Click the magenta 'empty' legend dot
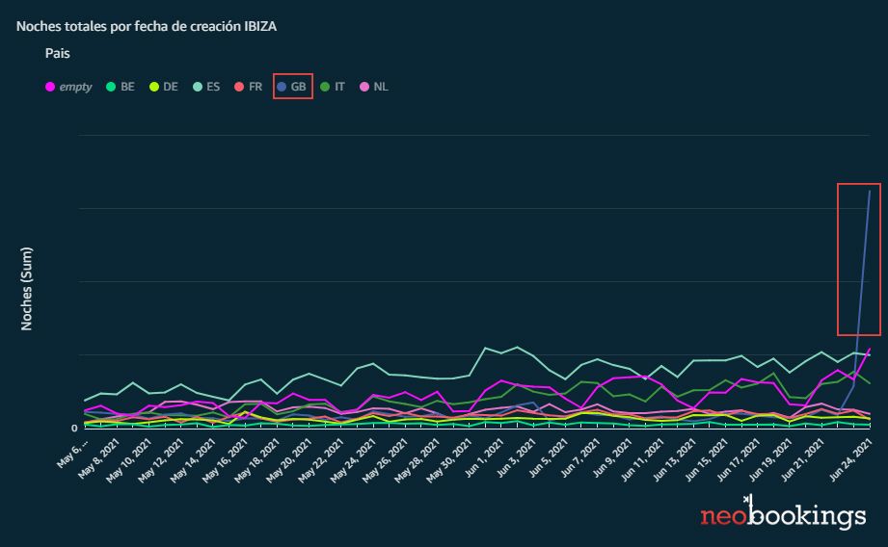Image resolution: width=888 pixels, height=547 pixels. tap(50, 87)
